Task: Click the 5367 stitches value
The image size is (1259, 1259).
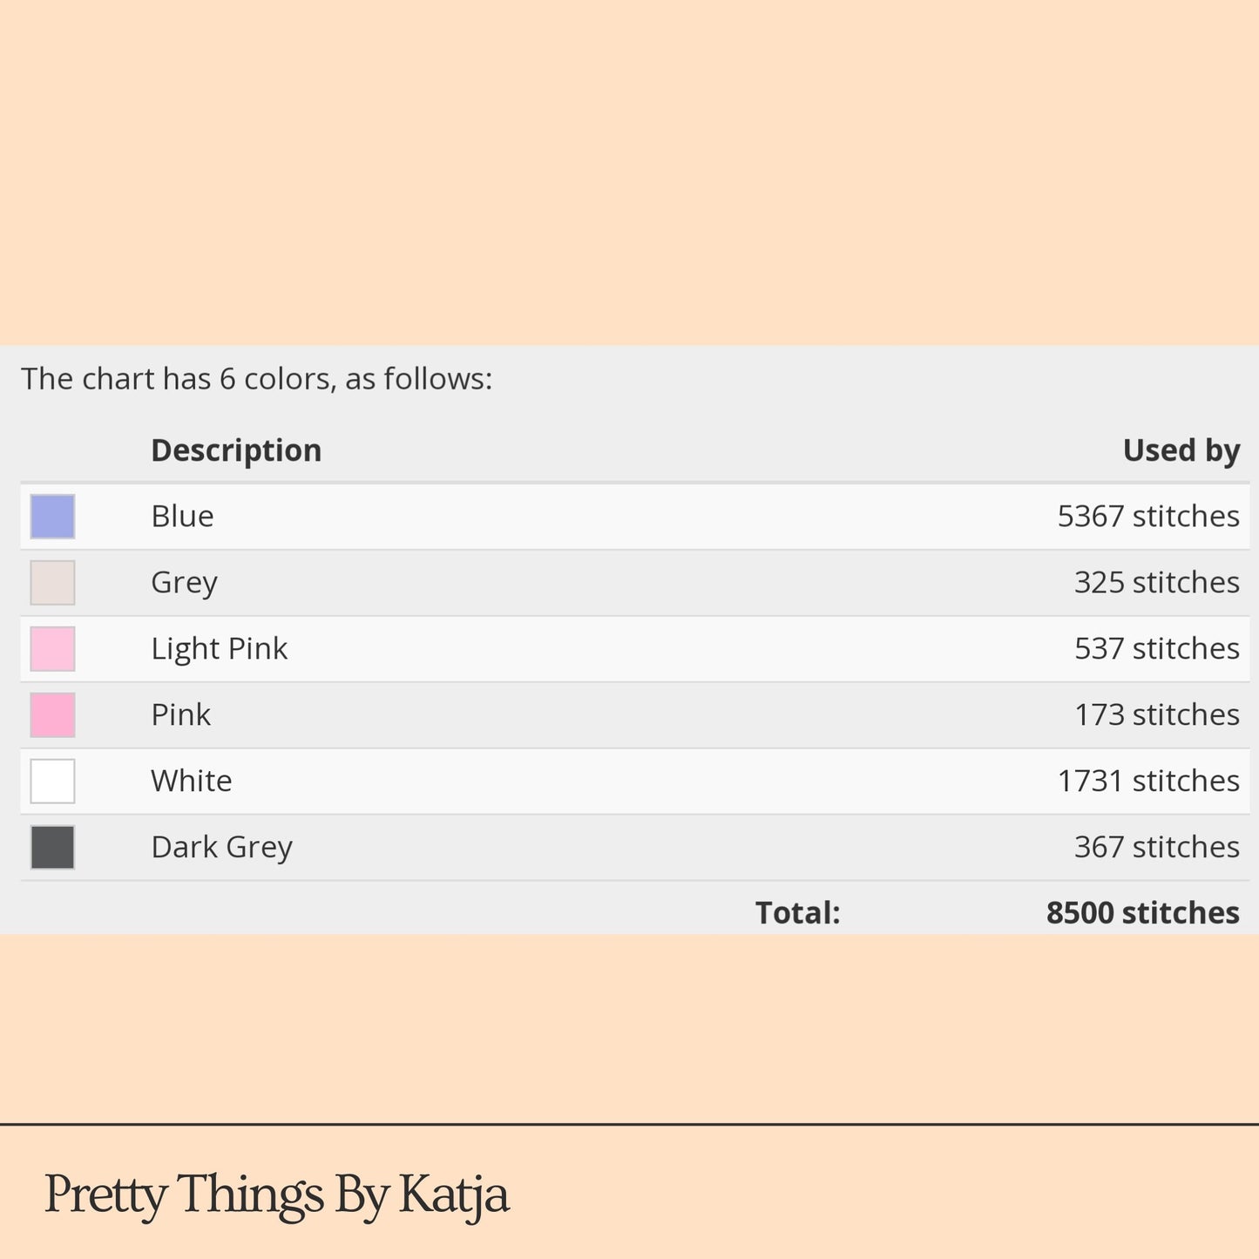Action: point(1148,516)
